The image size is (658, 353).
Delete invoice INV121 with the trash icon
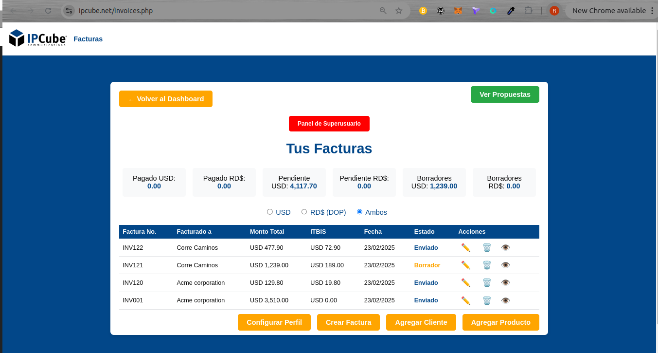tap(487, 265)
